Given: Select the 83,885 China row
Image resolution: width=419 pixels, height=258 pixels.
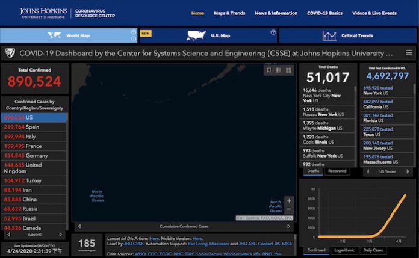Looking at the screenshot, I should point(34,200).
